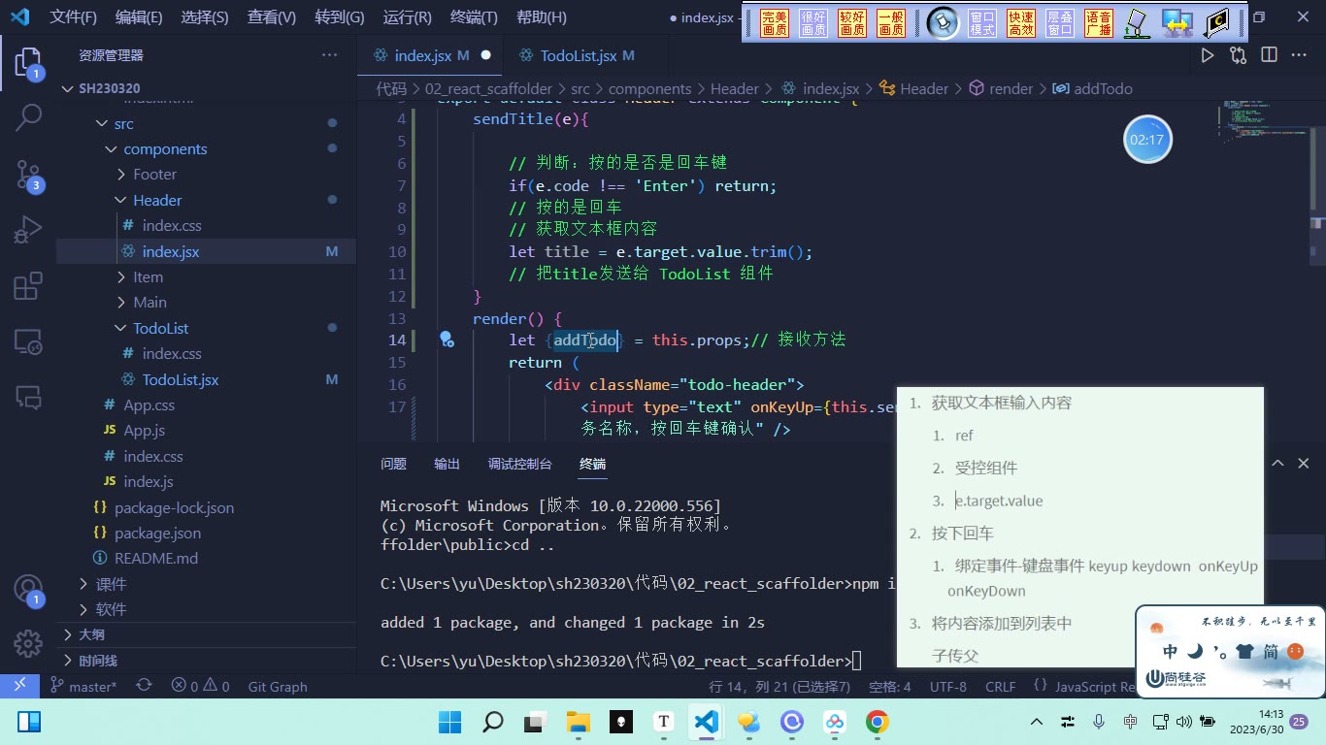Viewport: 1326px width, 745px height.
Task: Open the 编辑(E) menu
Action: tap(139, 17)
